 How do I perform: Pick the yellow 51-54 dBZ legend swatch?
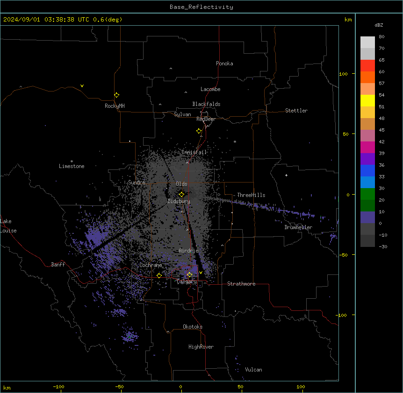(367, 100)
